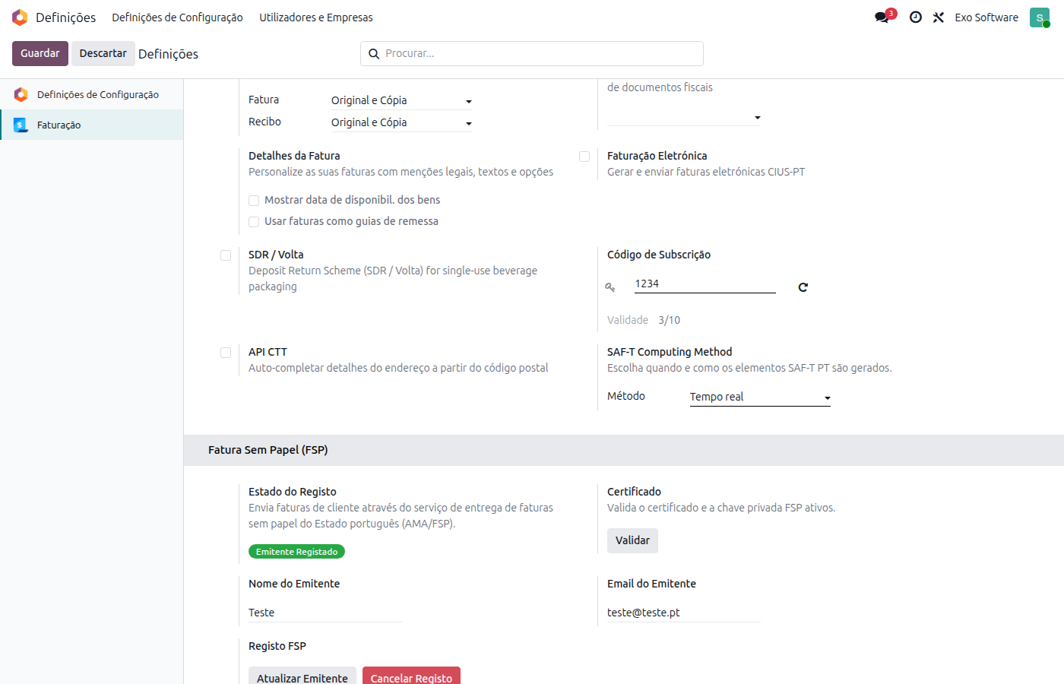Open developer tools wrench icon
This screenshot has width=1064, height=684.
point(939,17)
